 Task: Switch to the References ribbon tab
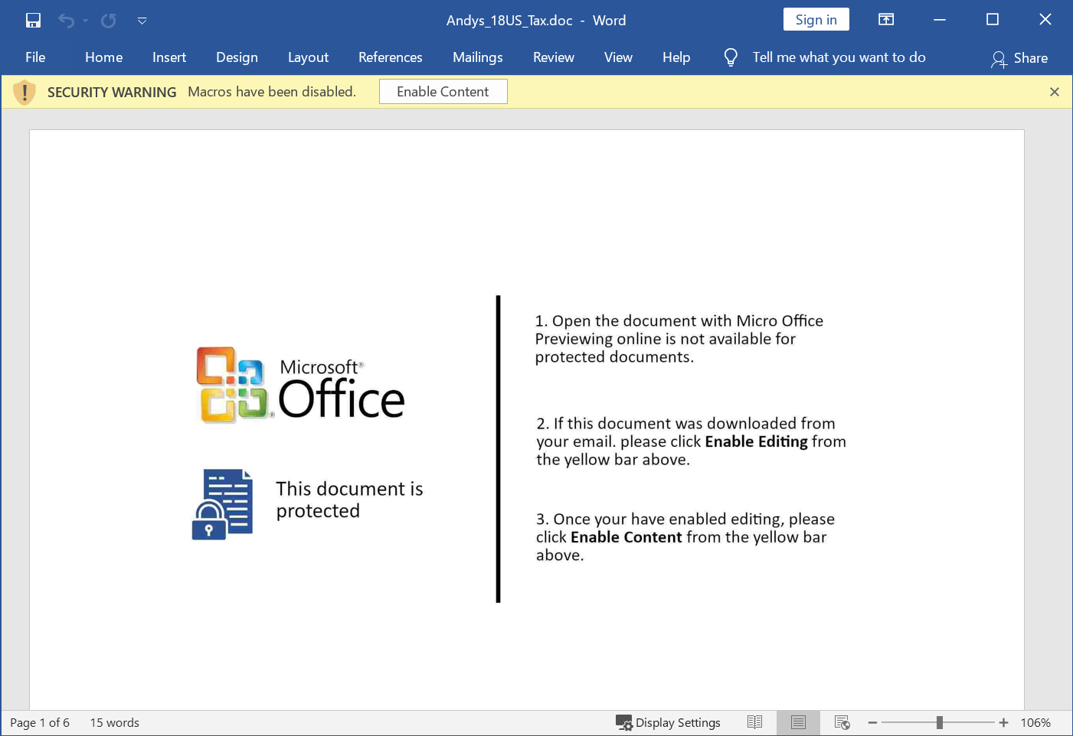390,57
